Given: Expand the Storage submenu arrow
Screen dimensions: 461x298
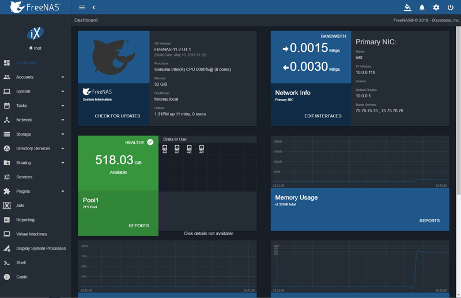Looking at the screenshot, I should [x=63, y=134].
